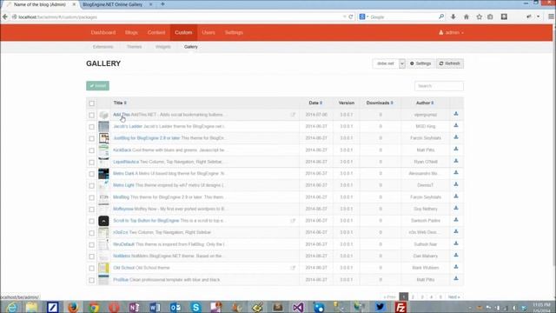Toggle the select-all checkbox in table header
The width and height of the screenshot is (556, 313).
coord(92,103)
